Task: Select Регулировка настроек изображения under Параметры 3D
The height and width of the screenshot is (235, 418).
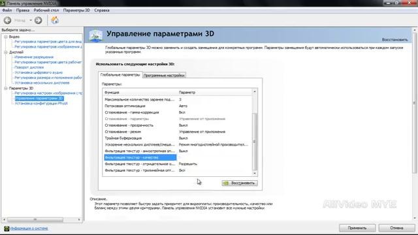Action: 48,93
